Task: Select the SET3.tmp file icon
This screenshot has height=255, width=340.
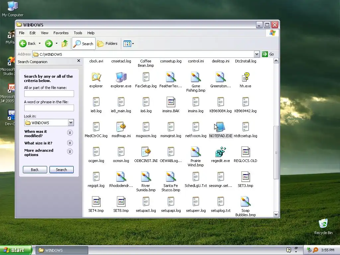Action: click(x=245, y=177)
